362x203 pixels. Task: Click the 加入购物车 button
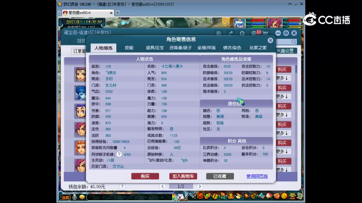tap(183, 176)
